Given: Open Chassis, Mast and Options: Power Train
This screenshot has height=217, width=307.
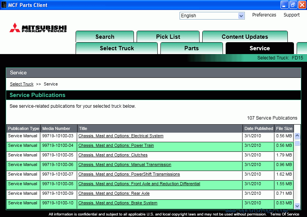Looking at the screenshot, I should (116, 145).
